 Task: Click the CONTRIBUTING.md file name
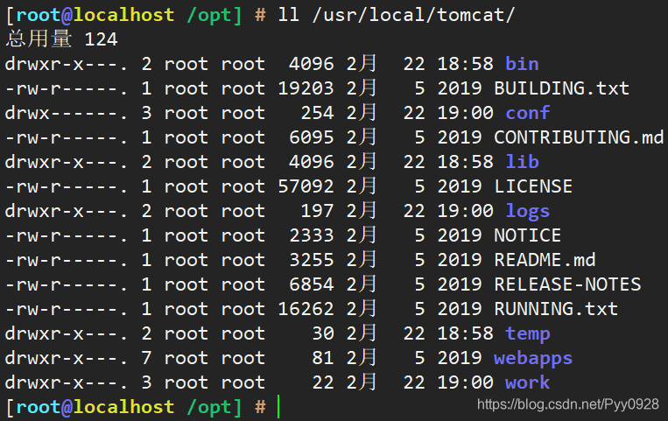(x=579, y=137)
